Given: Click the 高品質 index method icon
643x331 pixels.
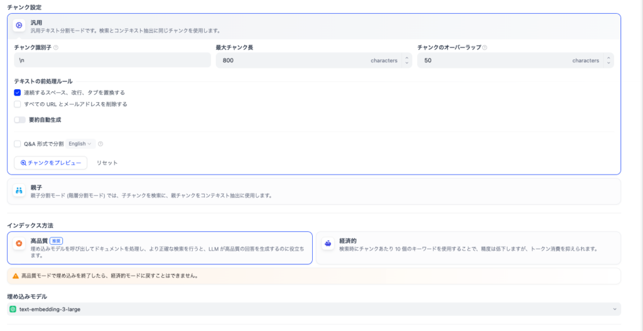Looking at the screenshot, I should (19, 243).
